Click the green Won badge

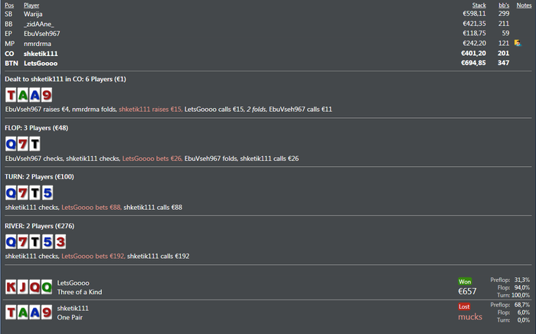tap(465, 281)
